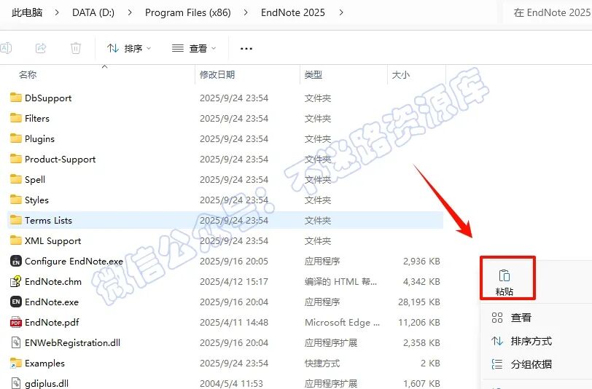592x389 pixels.
Task: Sort by Name (名称) column header
Action: (x=28, y=75)
